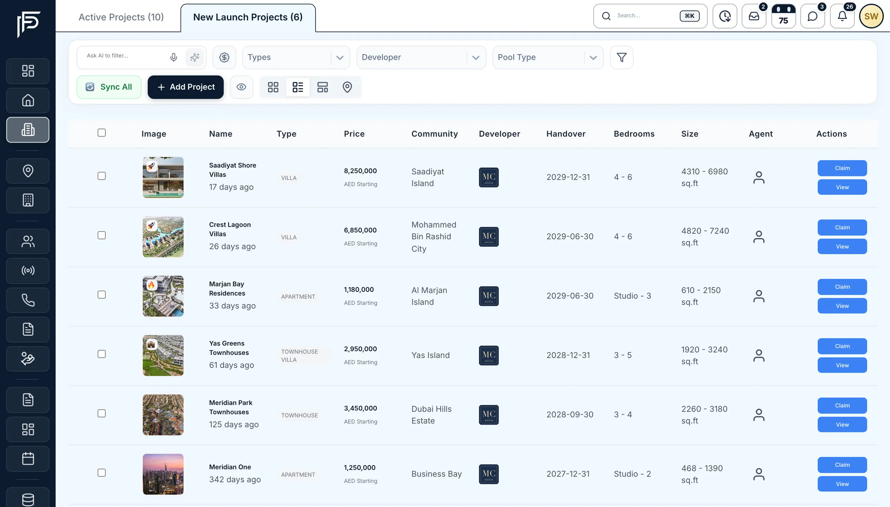Open the calendar icon in sidebar
This screenshot has height=507, width=890.
(x=28, y=459)
